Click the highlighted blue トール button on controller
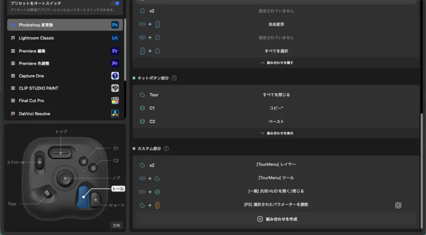This screenshot has width=426, height=235. (83, 197)
